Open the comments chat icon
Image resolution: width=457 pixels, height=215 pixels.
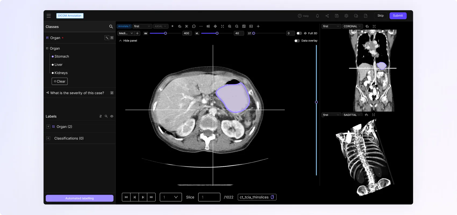pos(356,16)
